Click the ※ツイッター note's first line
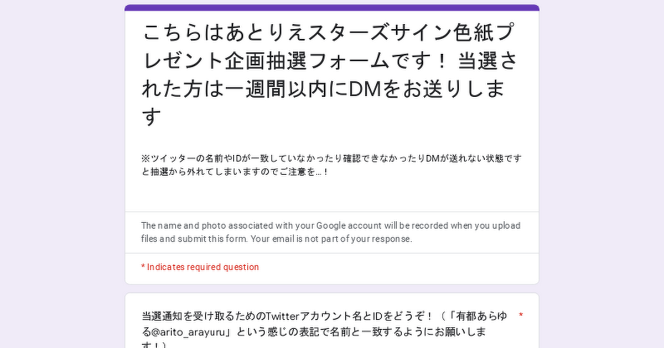This screenshot has width=664, height=348. click(331, 159)
